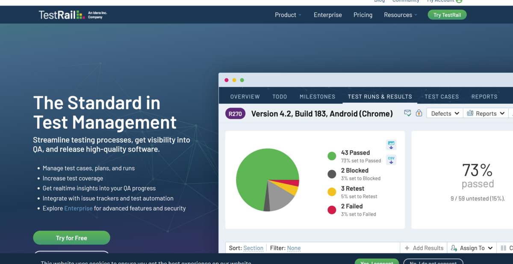Click the red window dot in the app preview

click(227, 80)
